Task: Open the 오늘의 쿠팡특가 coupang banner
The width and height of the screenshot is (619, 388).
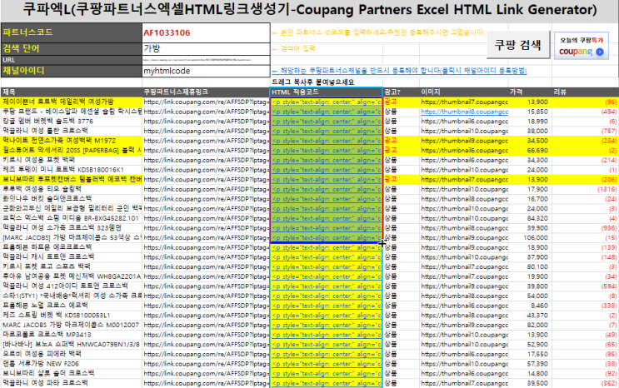Action: tap(582, 46)
